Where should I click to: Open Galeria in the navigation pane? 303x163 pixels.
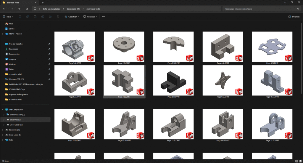click(11, 29)
